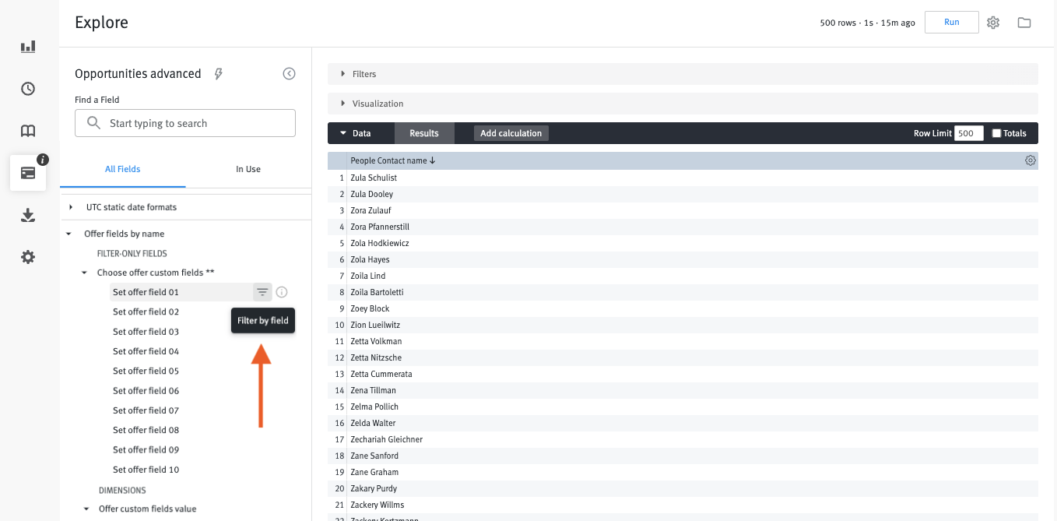Click the Run button

tap(951, 22)
